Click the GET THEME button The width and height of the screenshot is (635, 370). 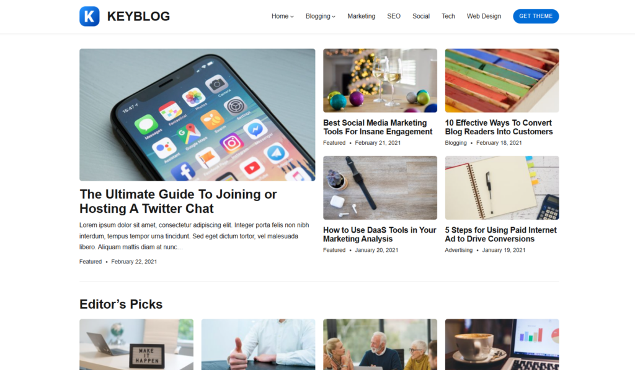pyautogui.click(x=536, y=16)
